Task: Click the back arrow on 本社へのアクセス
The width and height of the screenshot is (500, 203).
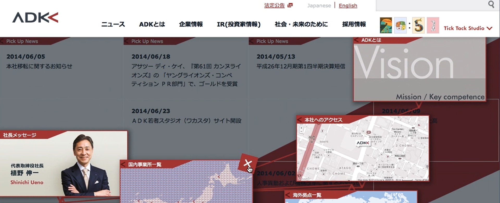Action: tap(299, 120)
